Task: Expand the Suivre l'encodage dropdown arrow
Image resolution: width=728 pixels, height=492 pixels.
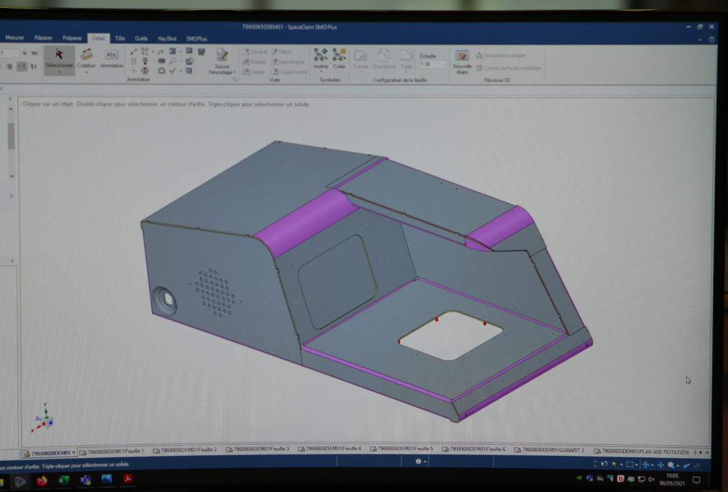Action: coord(234,72)
